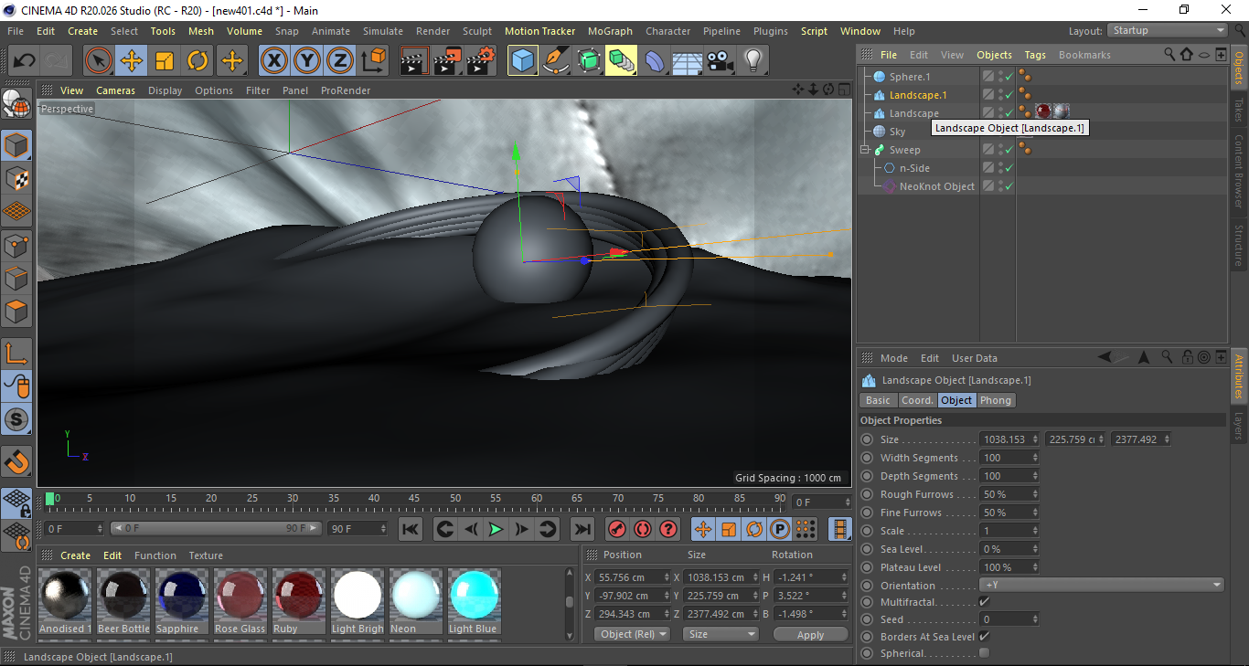
Task: Open the Array modeling objects icon
Action: 622,61
